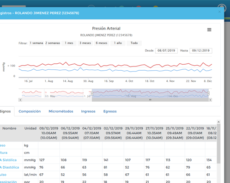Switch to the Composición tab
The width and height of the screenshot is (230, 183).
point(30,111)
